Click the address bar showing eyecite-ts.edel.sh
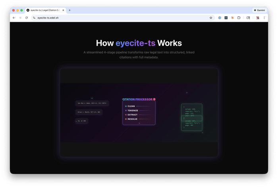The height and width of the screenshot is (187, 278). coord(119,18)
